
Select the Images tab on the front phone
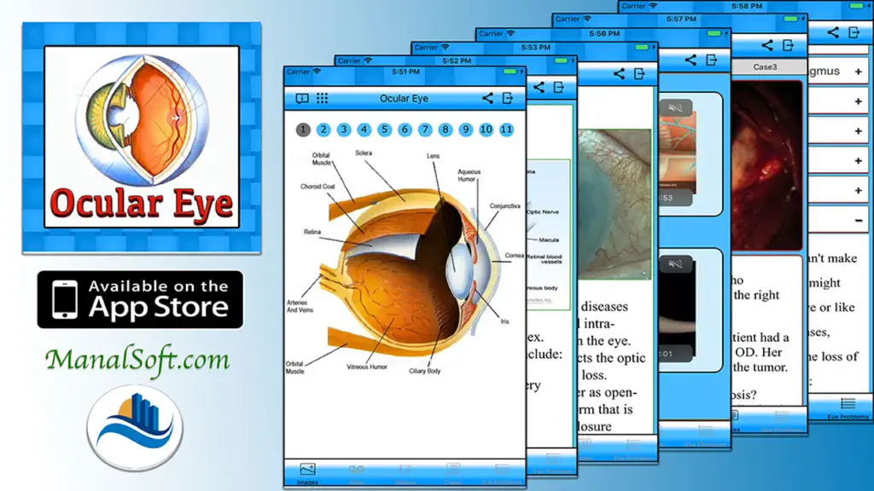click(307, 474)
